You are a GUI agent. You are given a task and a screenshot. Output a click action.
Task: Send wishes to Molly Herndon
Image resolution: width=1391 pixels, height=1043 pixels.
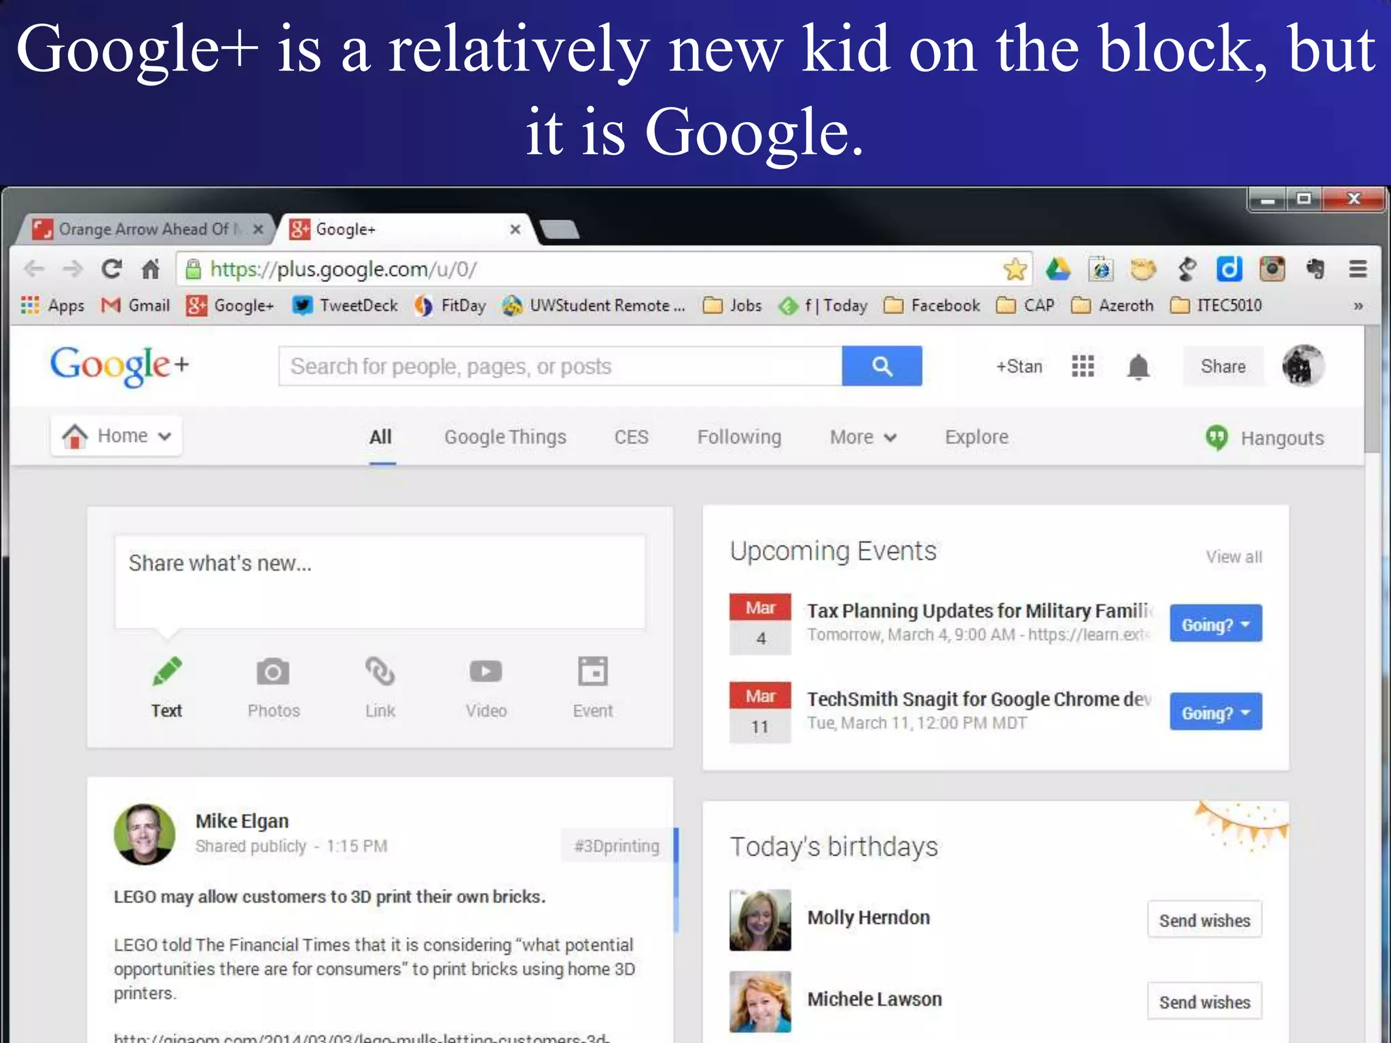[x=1204, y=920]
